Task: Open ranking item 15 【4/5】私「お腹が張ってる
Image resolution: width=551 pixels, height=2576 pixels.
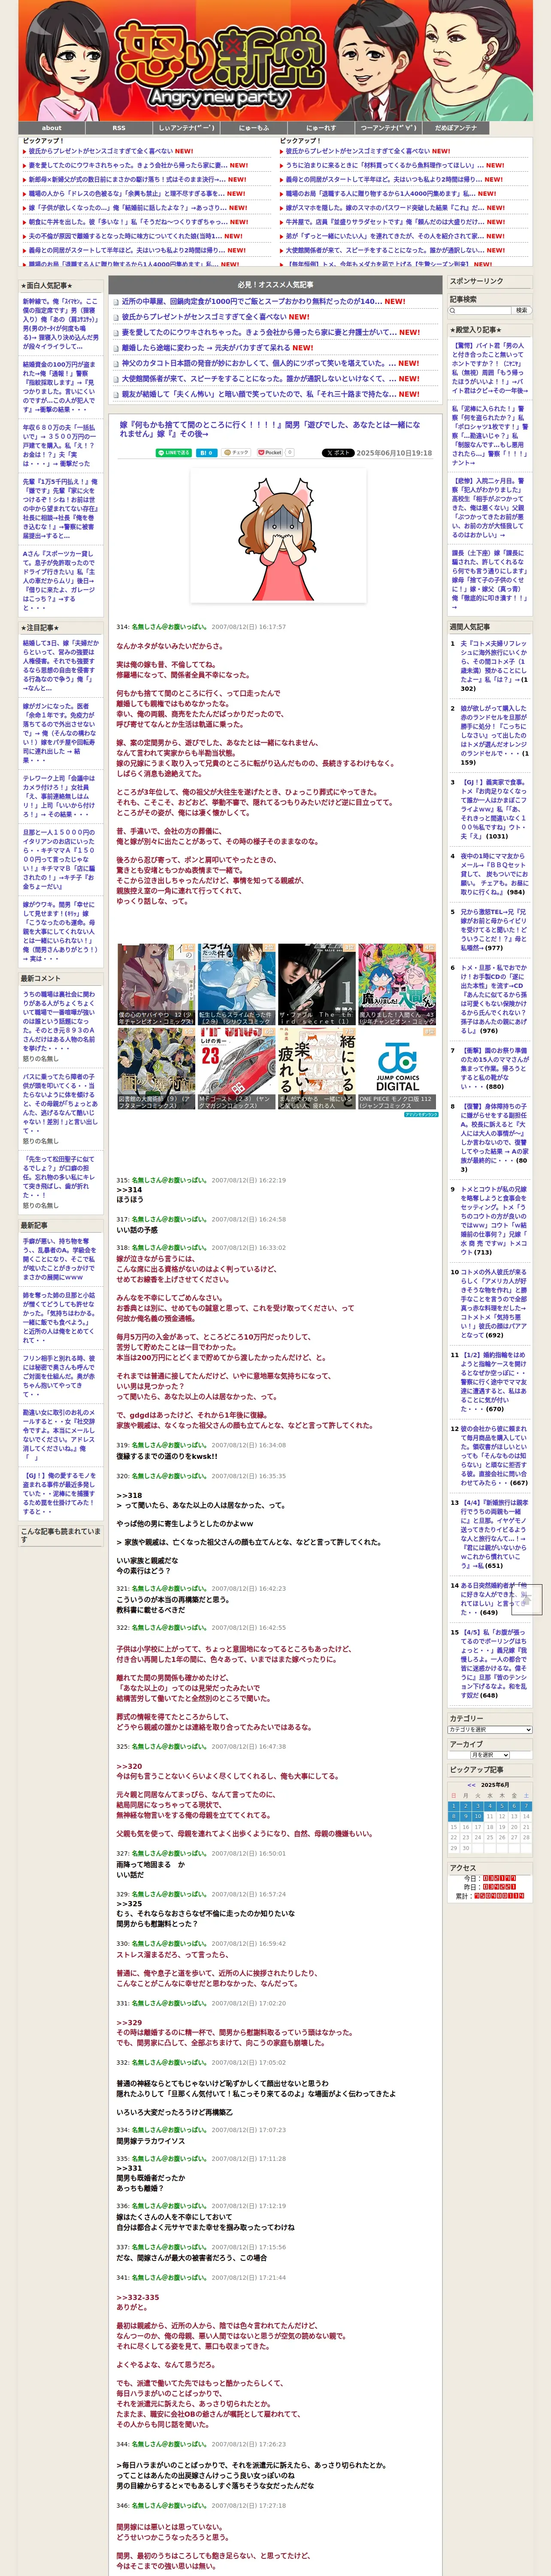Action: (493, 1664)
